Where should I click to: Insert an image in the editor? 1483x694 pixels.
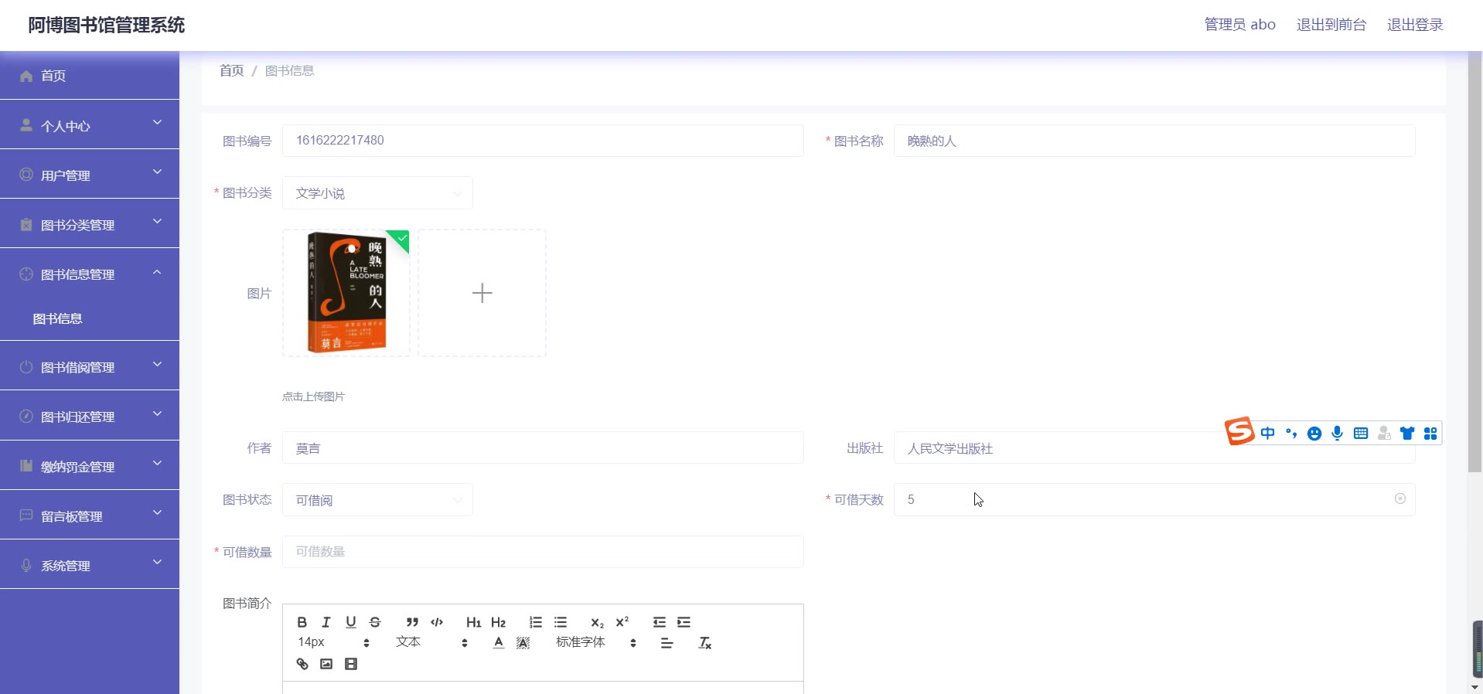[326, 664]
